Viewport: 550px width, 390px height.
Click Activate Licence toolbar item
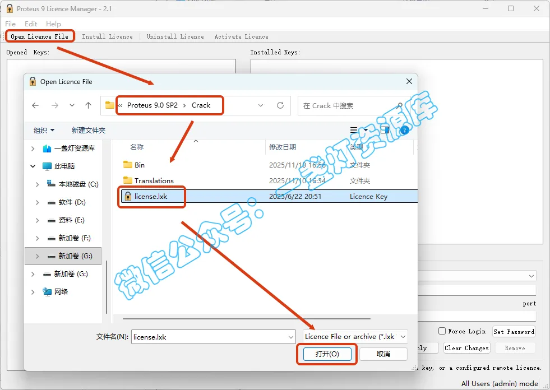point(241,36)
